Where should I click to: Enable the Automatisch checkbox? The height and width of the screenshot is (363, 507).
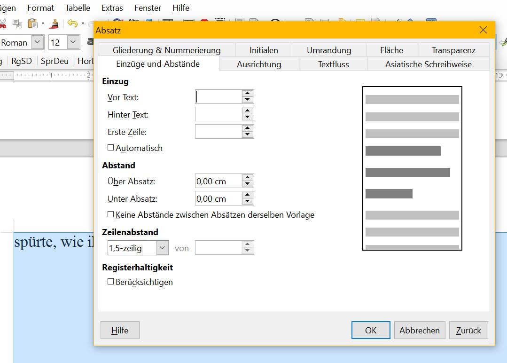click(x=111, y=148)
